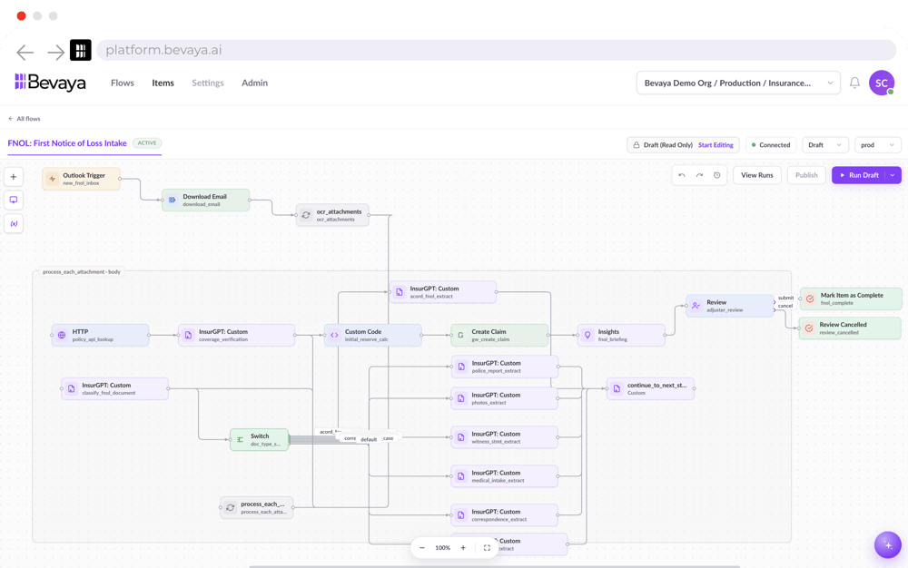
Task: Click process_each_attachment - body group label
Action: [82, 272]
